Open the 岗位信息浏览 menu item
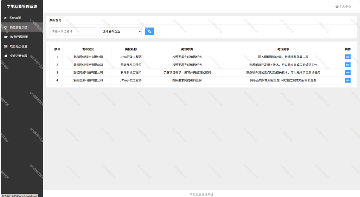 22,27
